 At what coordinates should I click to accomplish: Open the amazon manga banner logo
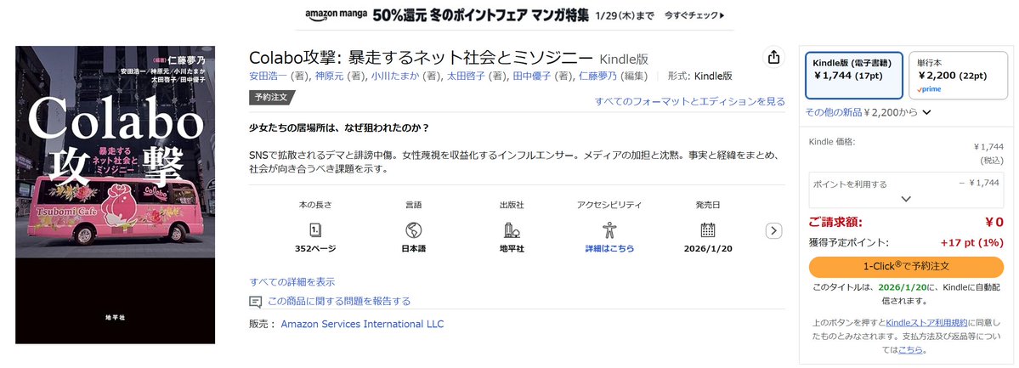click(336, 14)
